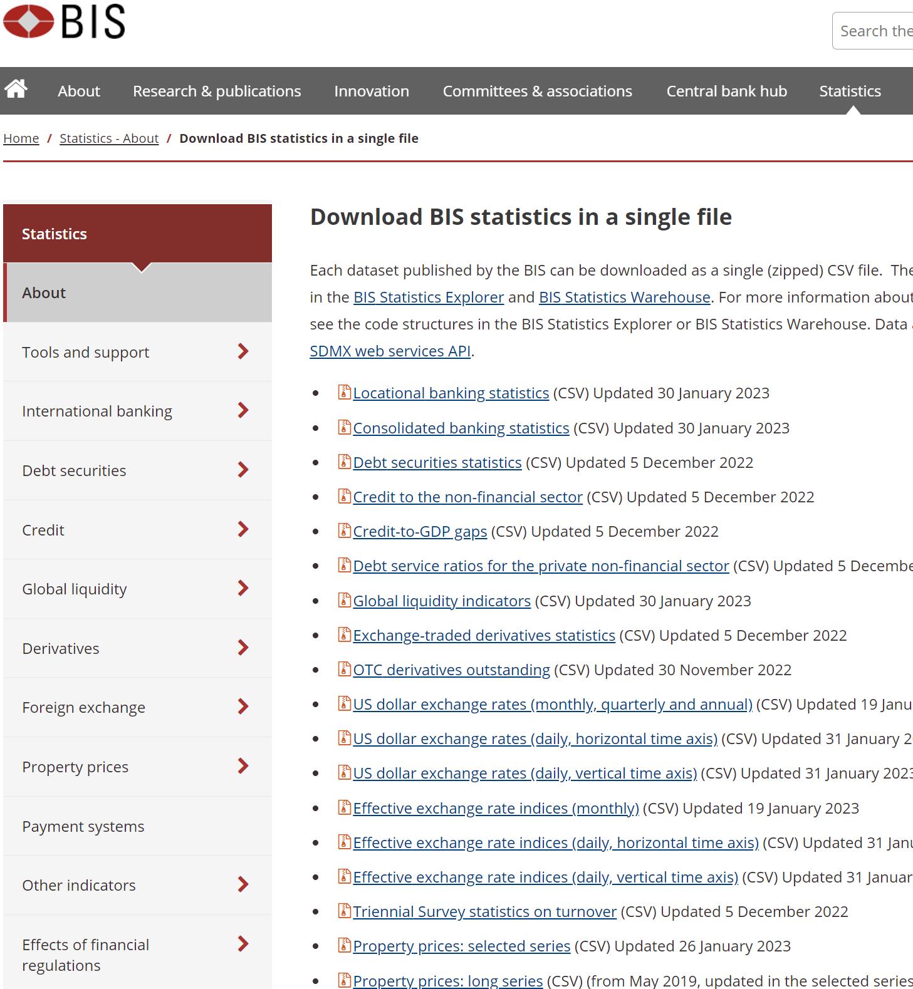The image size is (913, 989).
Task: Expand the Derivatives sidebar submenu arrow
Action: 243,648
